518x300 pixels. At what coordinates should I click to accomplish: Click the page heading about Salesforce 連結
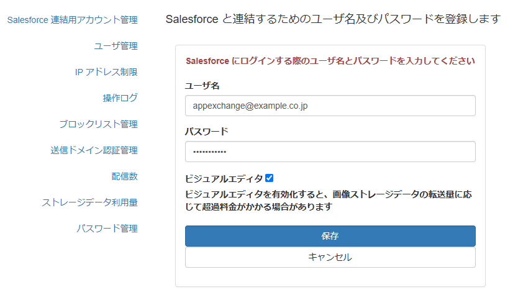[333, 19]
